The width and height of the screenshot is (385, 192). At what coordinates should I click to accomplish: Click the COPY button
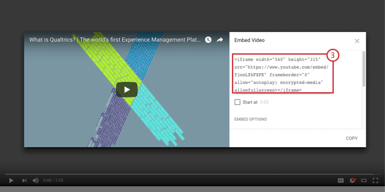coord(351,138)
